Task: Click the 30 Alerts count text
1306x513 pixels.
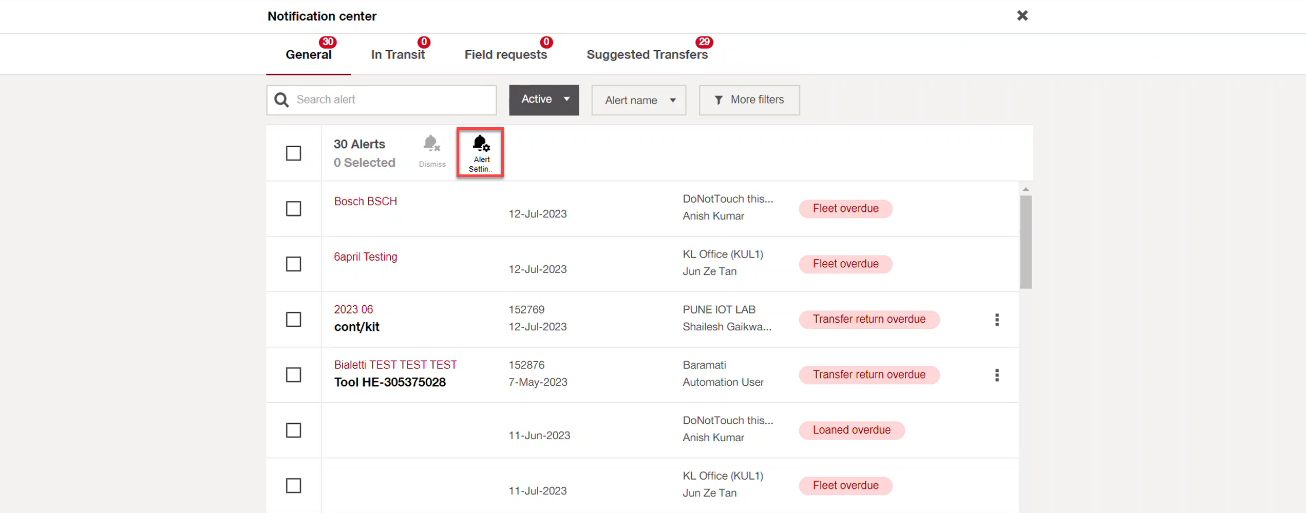Action: coord(359,145)
